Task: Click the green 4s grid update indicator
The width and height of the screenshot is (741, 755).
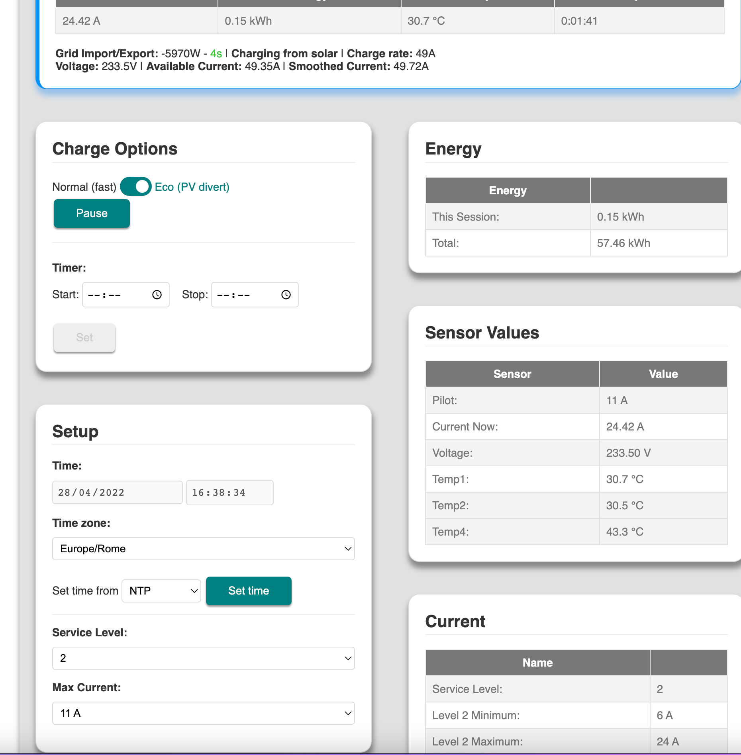Action: [x=216, y=53]
